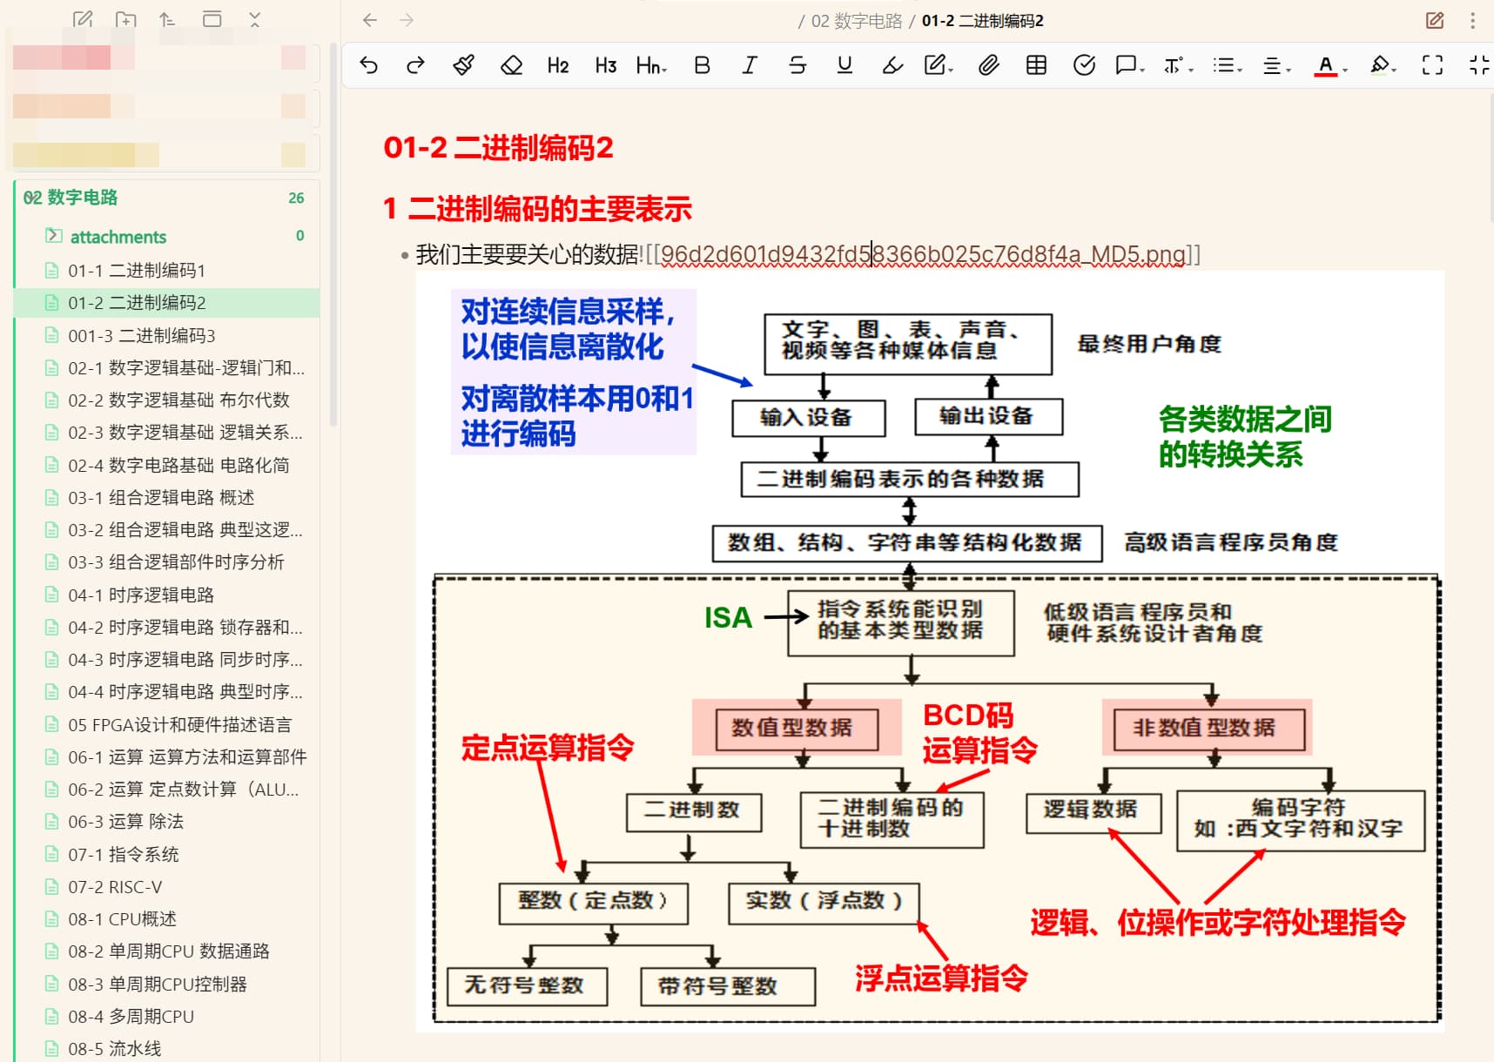This screenshot has height=1062, width=1494.
Task: Open the Hn heading level dropdown
Action: (x=650, y=65)
